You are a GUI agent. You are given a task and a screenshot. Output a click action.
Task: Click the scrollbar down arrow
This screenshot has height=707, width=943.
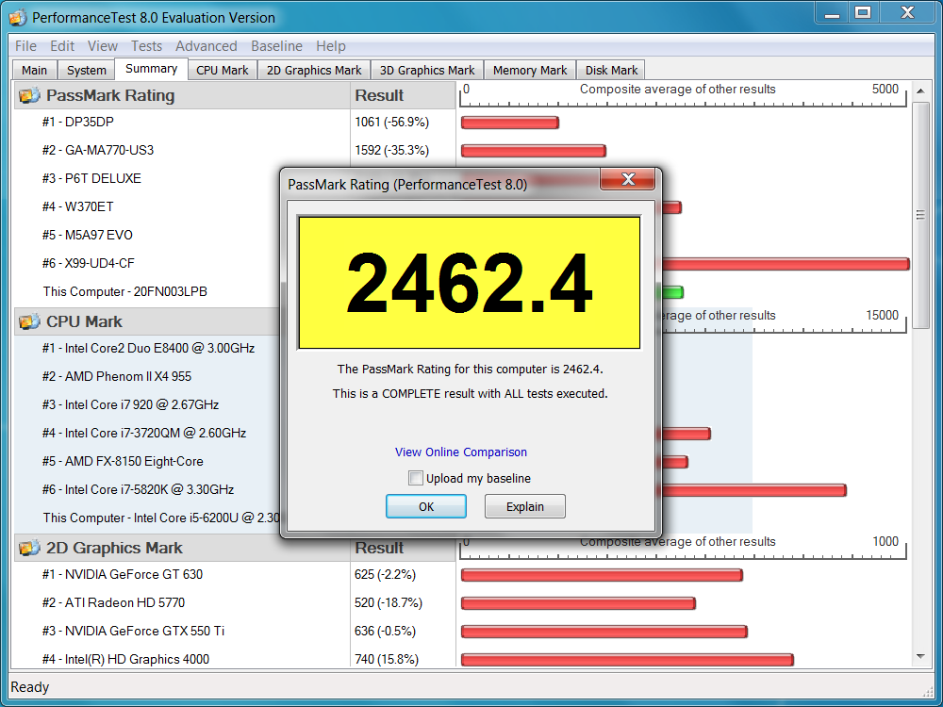pos(920,656)
